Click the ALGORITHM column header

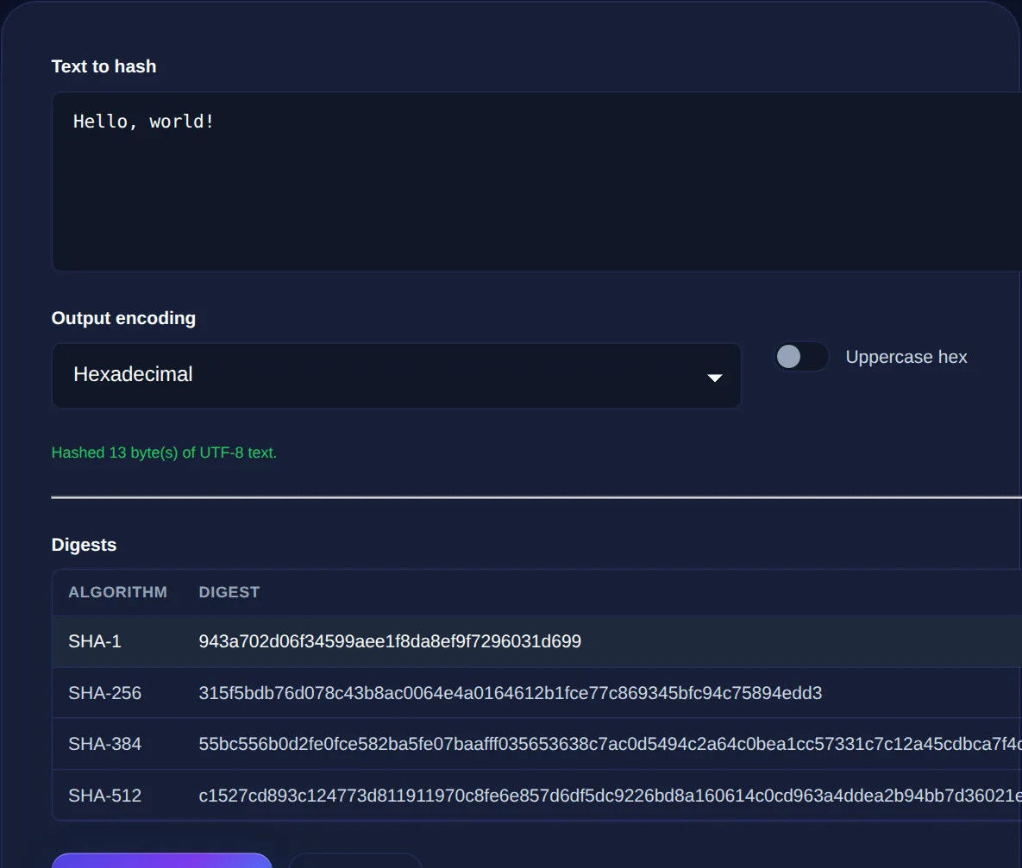click(x=118, y=591)
